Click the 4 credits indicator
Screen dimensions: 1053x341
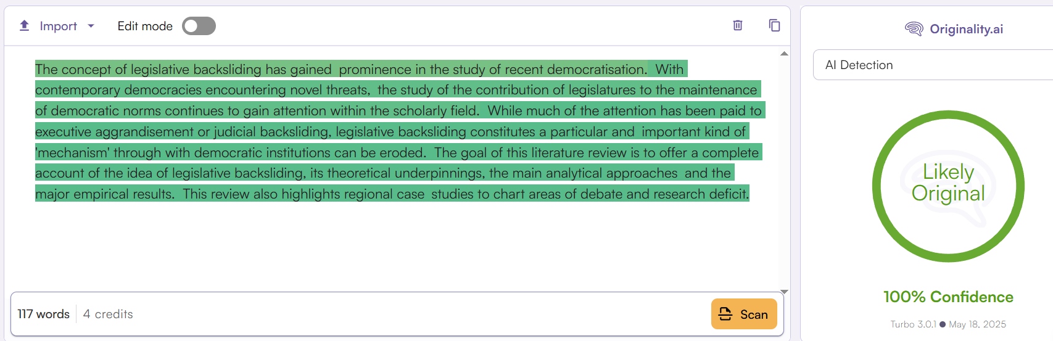click(x=108, y=314)
